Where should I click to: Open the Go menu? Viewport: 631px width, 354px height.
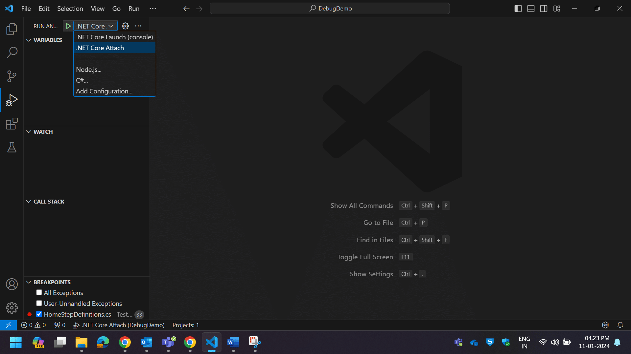pos(116,9)
